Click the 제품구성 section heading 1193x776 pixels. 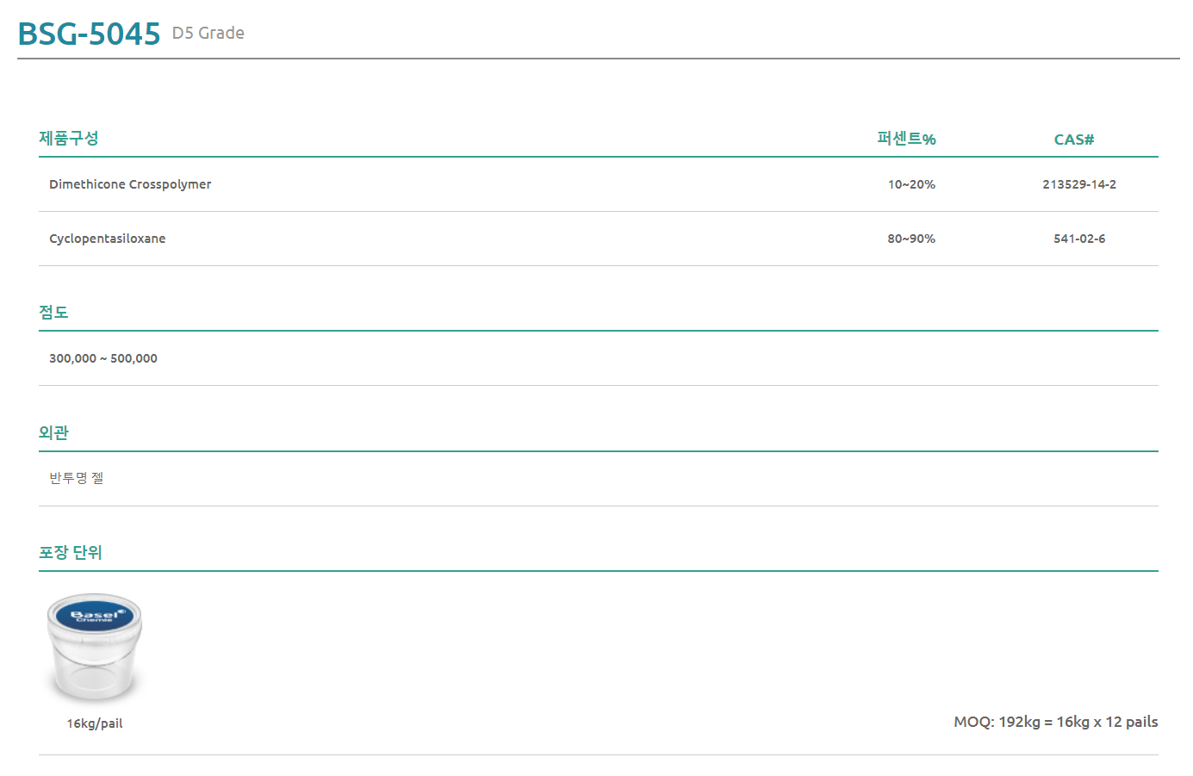pyautogui.click(x=69, y=139)
